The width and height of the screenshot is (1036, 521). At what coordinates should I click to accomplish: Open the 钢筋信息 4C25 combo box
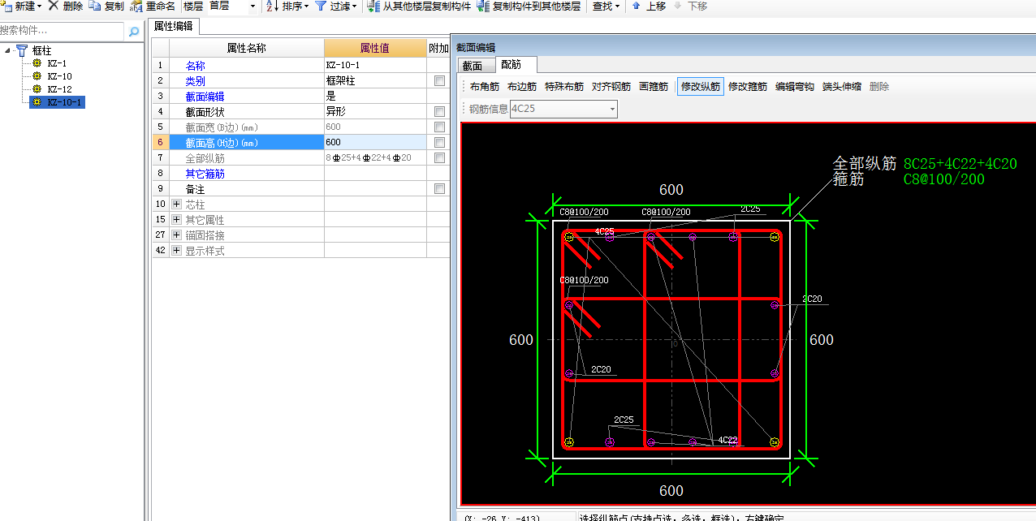[563, 109]
